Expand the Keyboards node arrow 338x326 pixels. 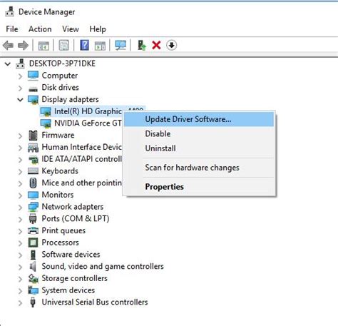(21, 171)
